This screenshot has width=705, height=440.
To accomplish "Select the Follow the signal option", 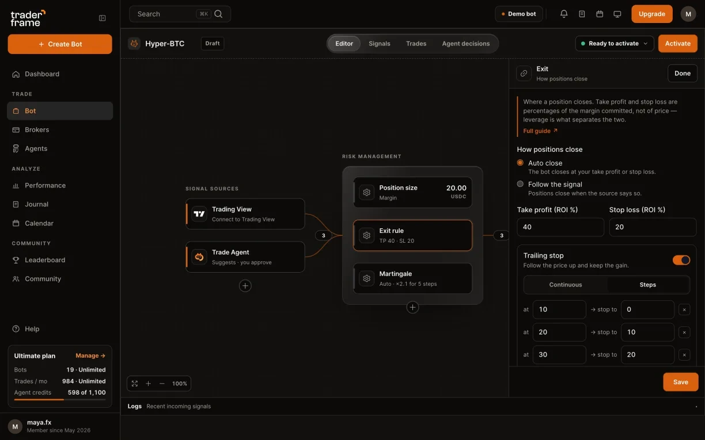I will point(520,184).
